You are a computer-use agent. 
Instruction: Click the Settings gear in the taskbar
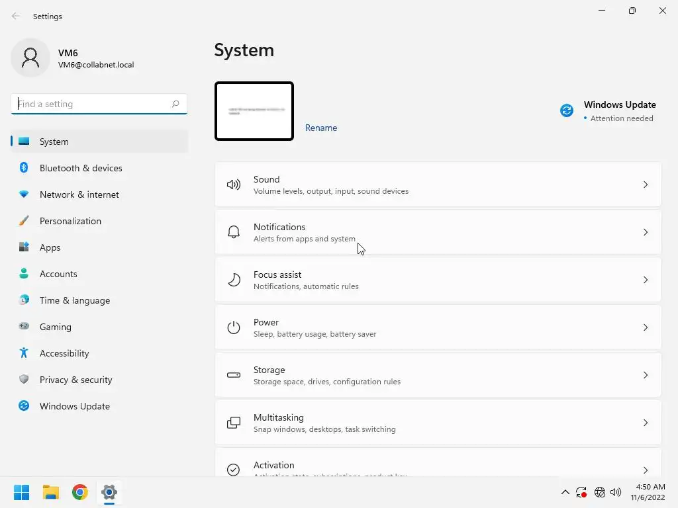(x=109, y=492)
